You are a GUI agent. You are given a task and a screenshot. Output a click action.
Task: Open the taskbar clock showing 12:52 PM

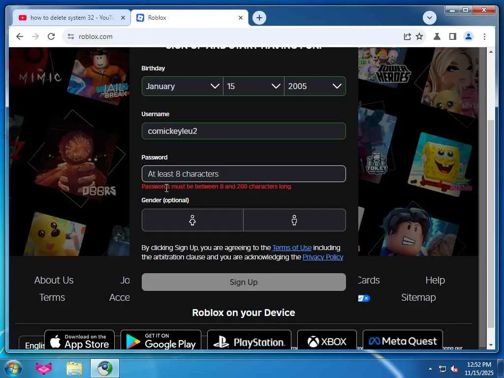click(479, 369)
